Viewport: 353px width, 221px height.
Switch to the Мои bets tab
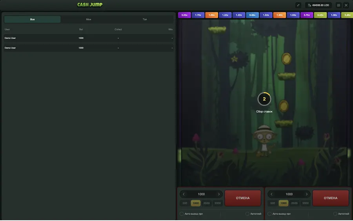click(x=89, y=19)
